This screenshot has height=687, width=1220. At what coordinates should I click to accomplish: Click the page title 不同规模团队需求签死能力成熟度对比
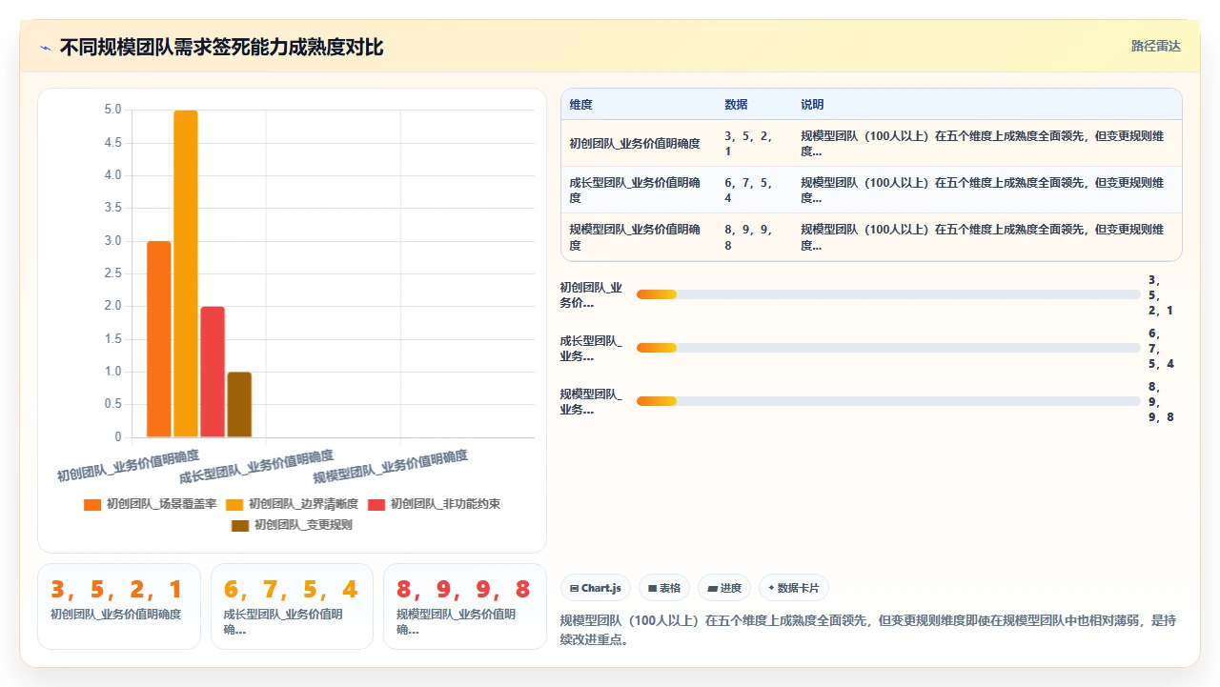point(221,47)
